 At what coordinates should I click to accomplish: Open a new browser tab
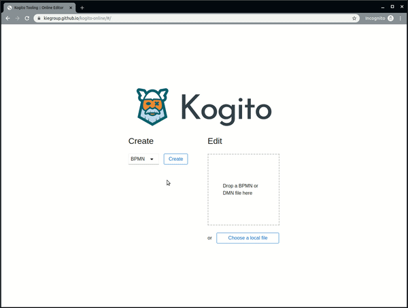coord(82,7)
